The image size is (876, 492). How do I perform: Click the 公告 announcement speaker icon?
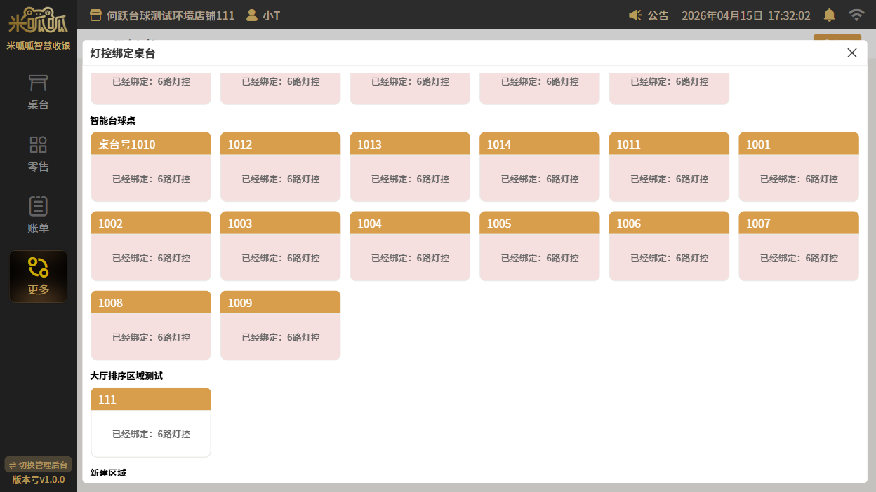point(635,15)
